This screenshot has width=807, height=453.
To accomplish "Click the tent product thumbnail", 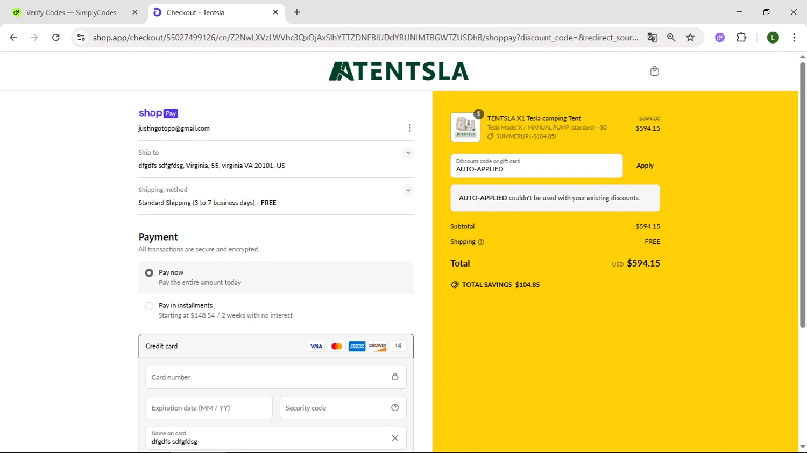I will (x=465, y=127).
